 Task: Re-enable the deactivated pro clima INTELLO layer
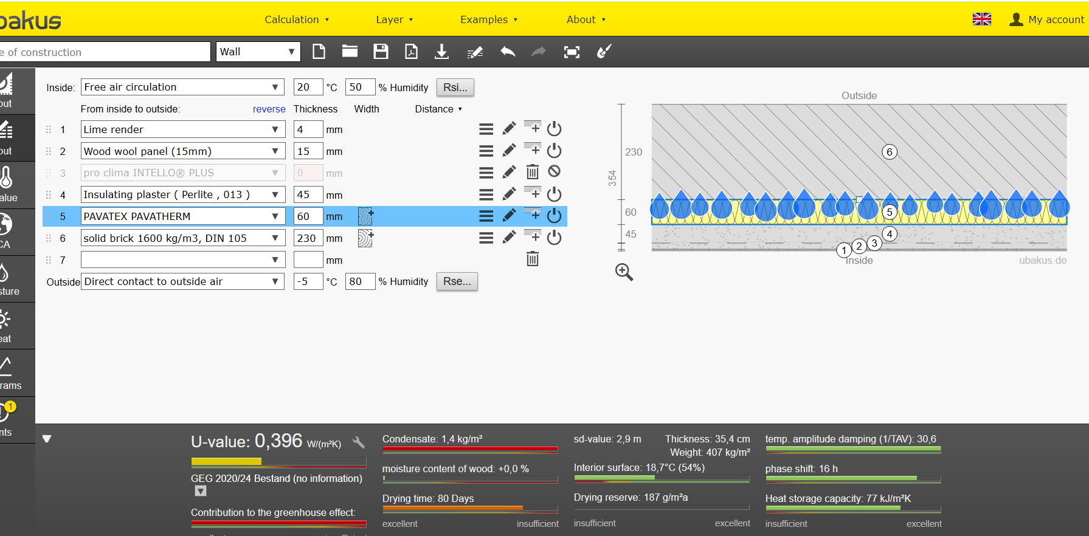click(554, 172)
